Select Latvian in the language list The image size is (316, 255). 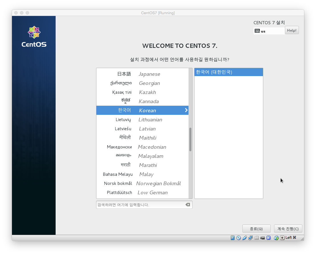click(x=143, y=128)
